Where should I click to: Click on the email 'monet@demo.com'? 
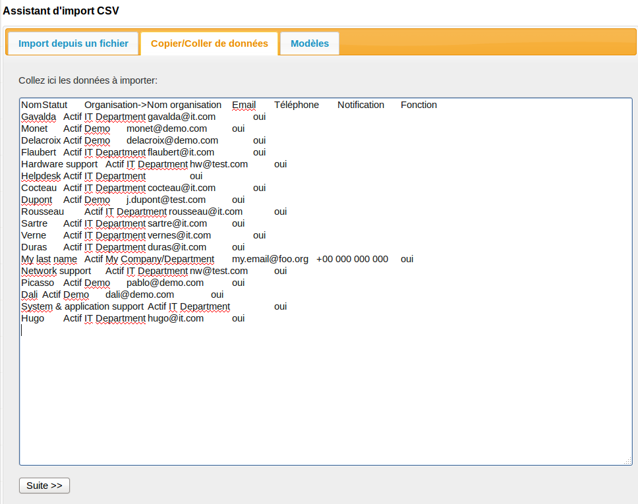[x=167, y=129]
